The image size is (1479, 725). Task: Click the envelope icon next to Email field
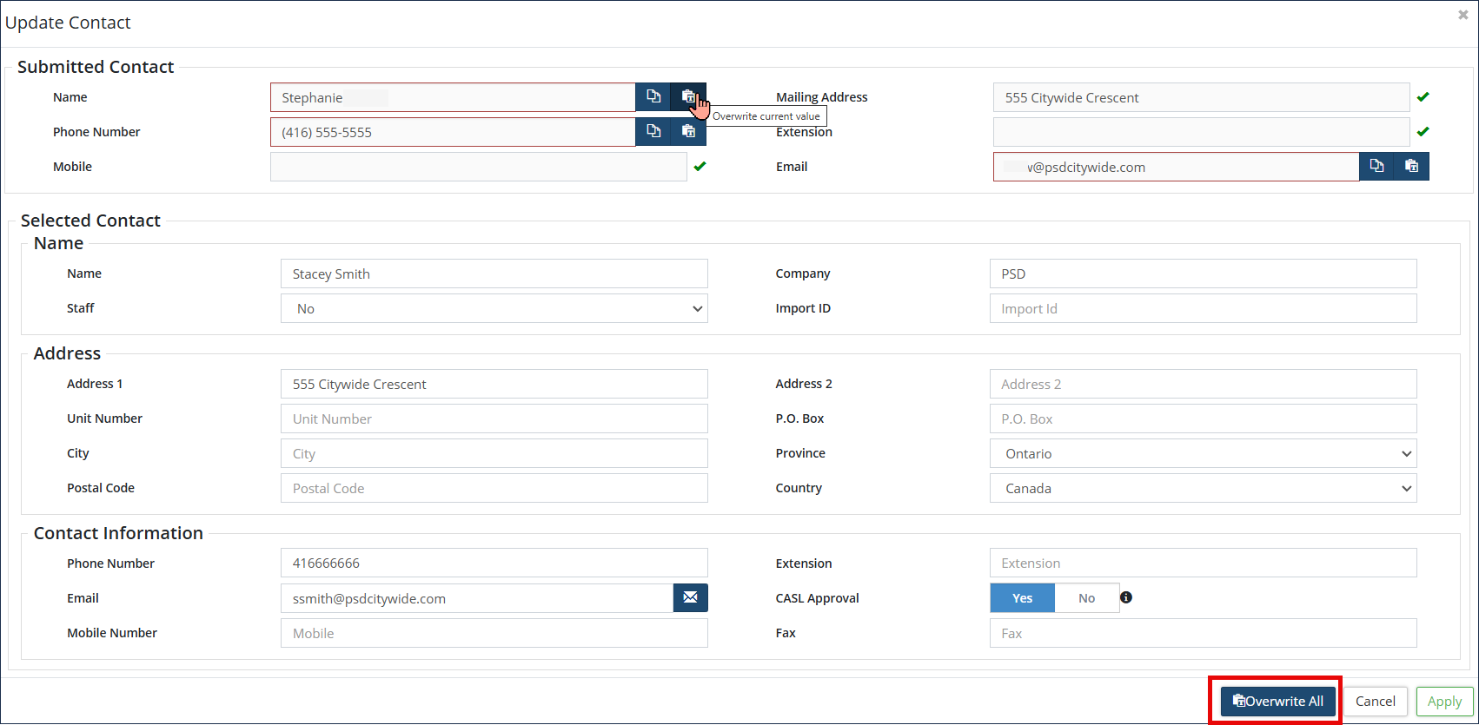tap(690, 597)
